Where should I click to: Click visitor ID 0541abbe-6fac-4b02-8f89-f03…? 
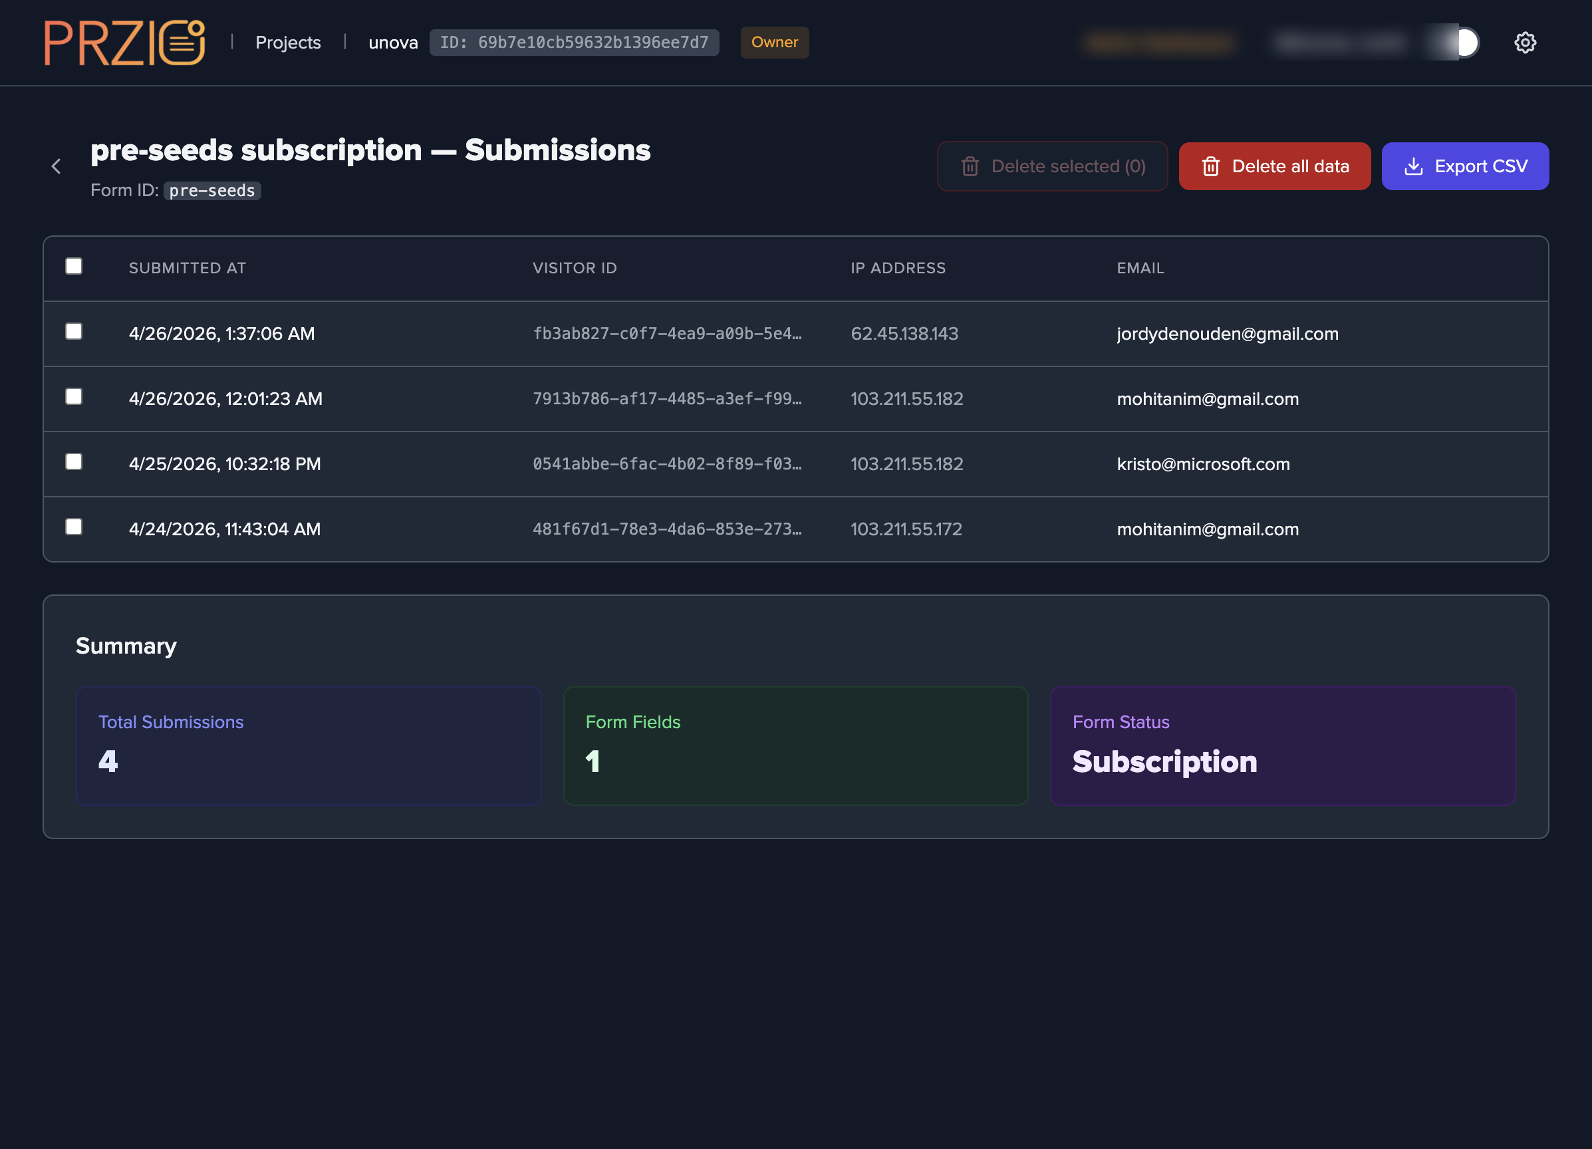667,465
